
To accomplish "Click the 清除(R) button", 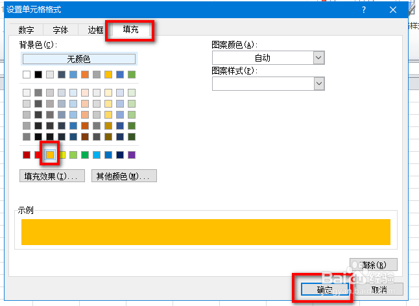I will pyautogui.click(x=374, y=265).
